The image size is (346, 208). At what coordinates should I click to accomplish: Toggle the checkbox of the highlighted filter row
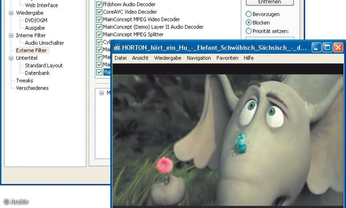99,72
